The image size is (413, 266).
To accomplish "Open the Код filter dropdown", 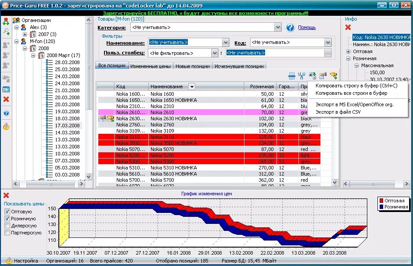I will tap(328, 42).
